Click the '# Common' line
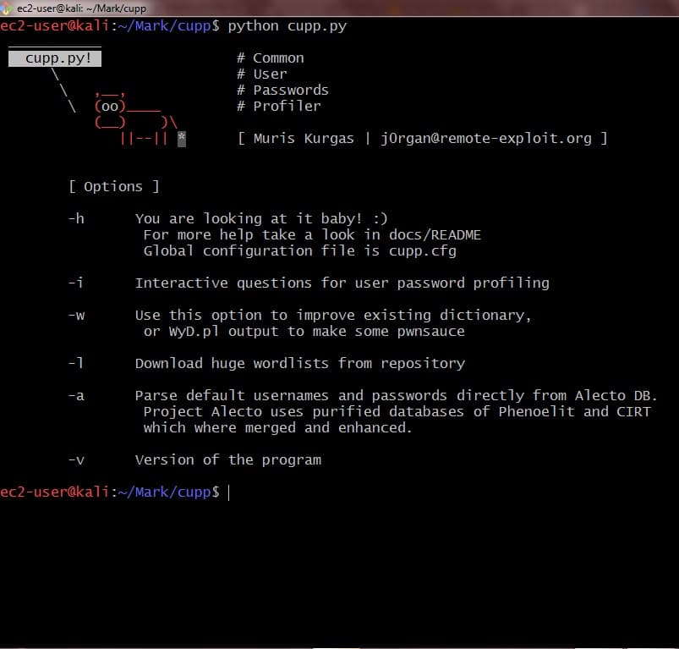 coord(271,58)
